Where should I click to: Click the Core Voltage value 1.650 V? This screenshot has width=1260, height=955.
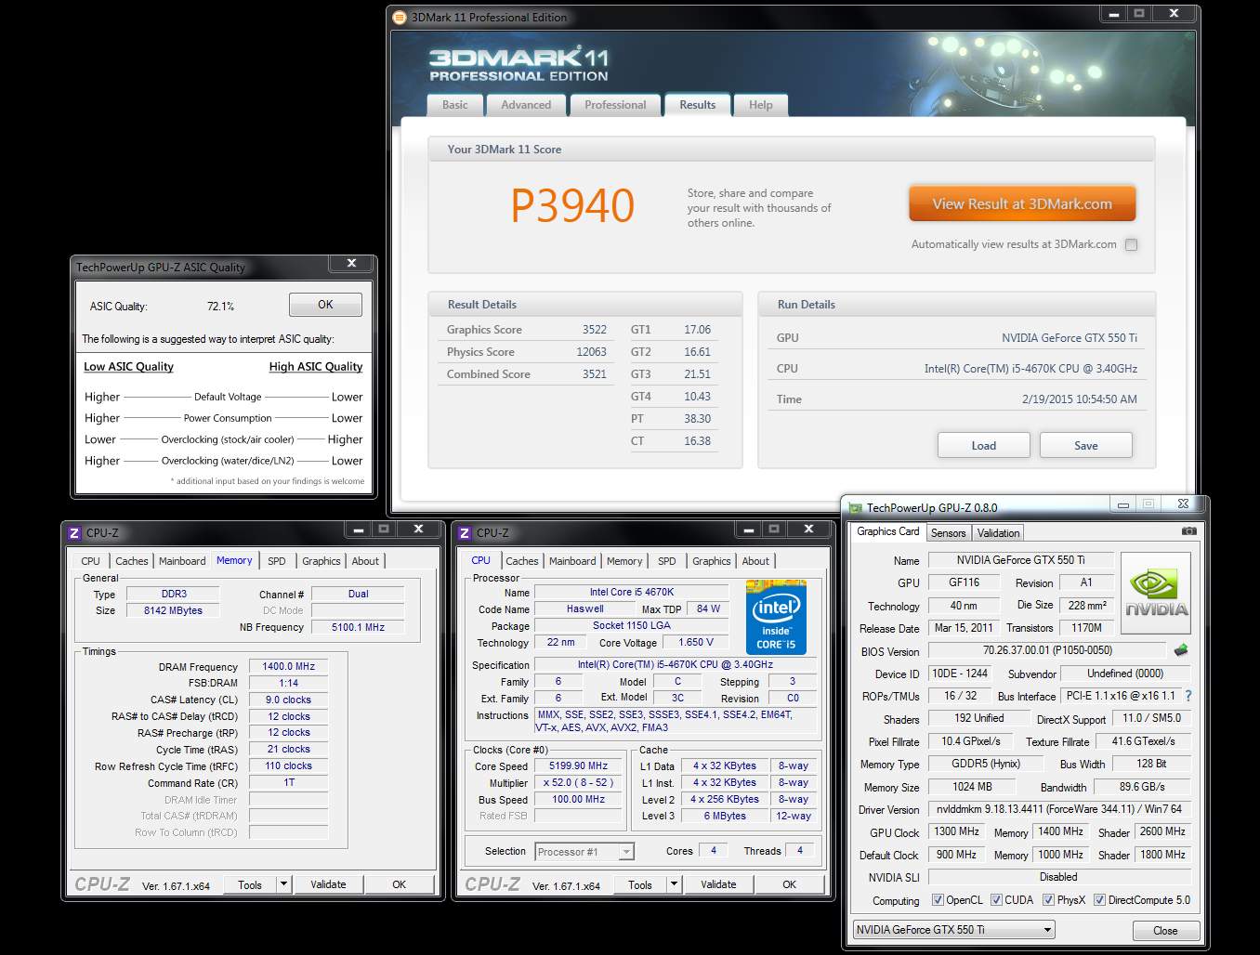click(696, 642)
